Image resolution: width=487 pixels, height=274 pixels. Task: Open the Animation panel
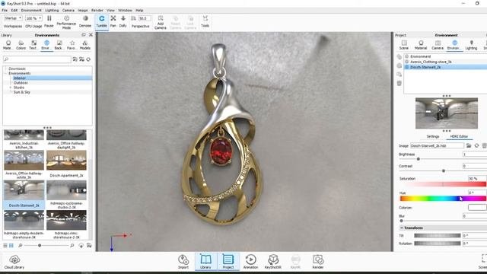point(250,262)
